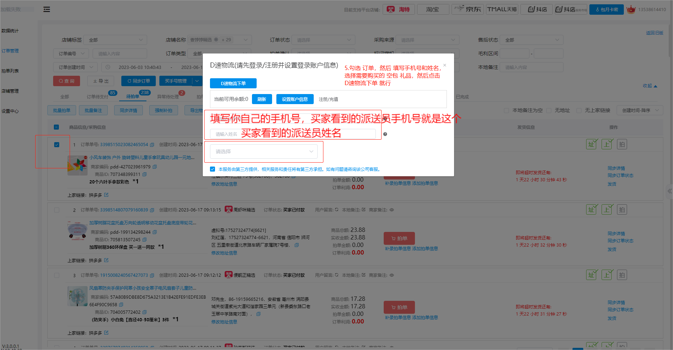Check the order 3 selection checkbox
This screenshot has width=673, height=350.
pos(57,275)
